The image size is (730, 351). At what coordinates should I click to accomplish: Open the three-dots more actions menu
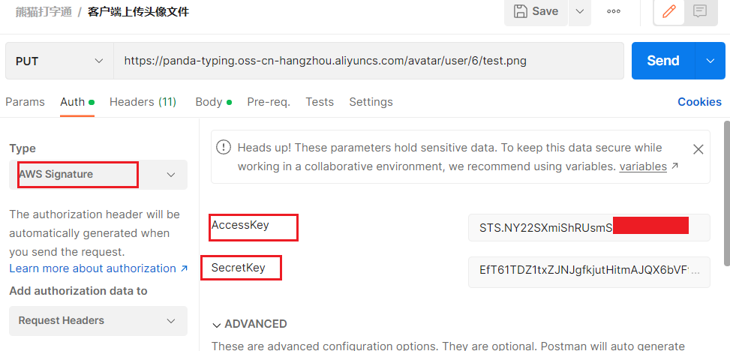pos(614,11)
